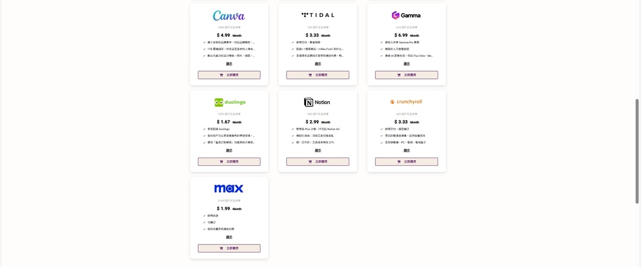This screenshot has height=267, width=641.
Task: Click the Max logo
Action: [229, 189]
